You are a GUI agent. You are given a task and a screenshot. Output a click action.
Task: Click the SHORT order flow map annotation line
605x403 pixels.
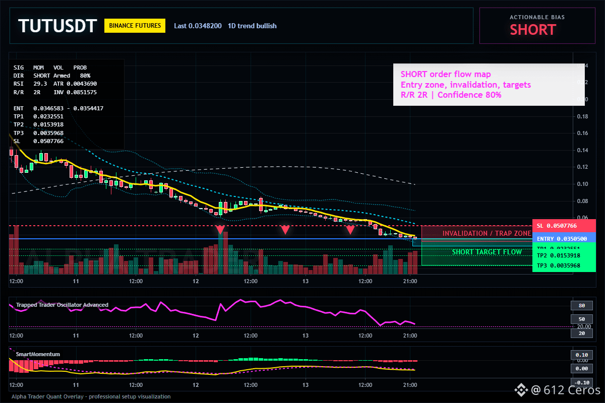(446, 75)
